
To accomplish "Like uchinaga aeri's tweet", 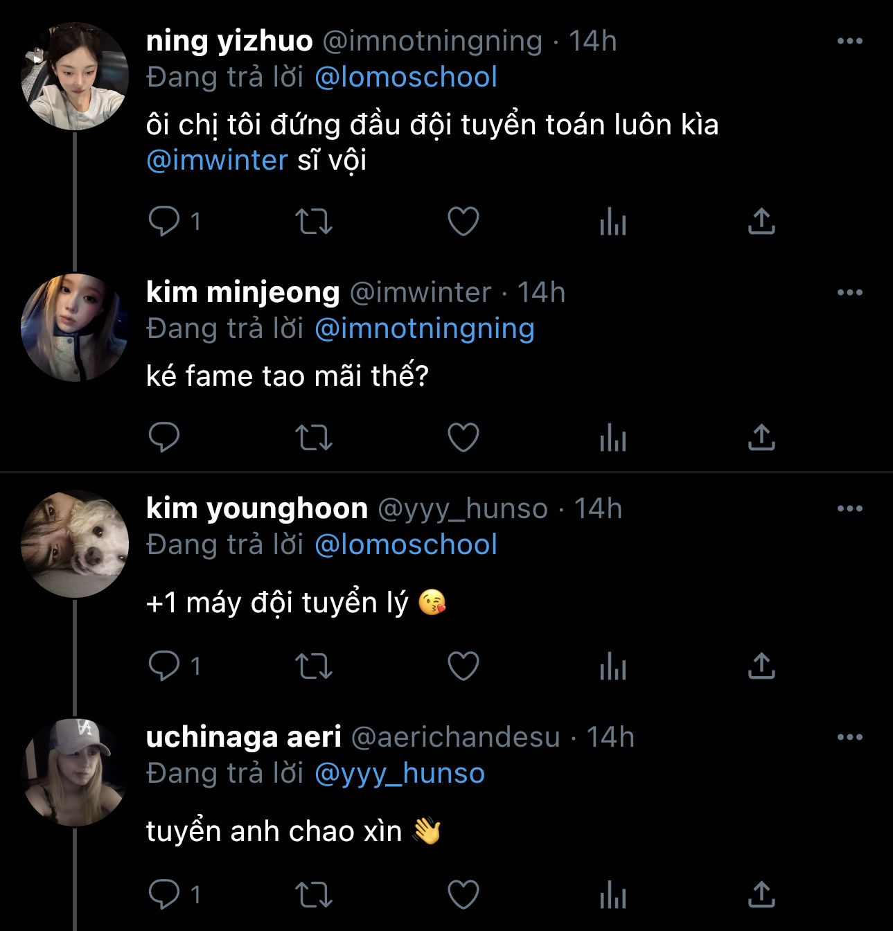I will click(x=463, y=894).
